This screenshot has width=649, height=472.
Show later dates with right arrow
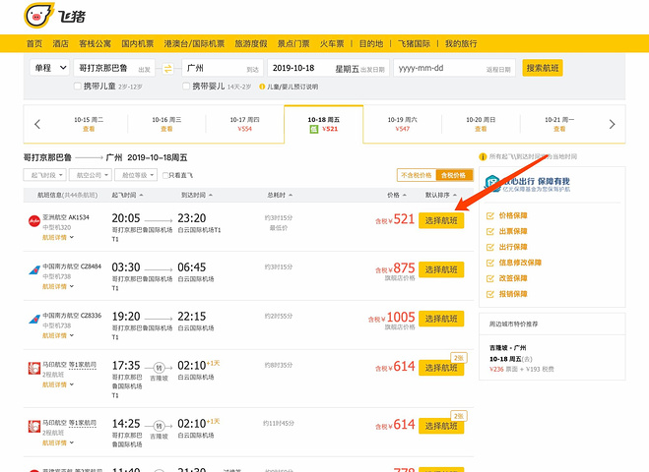click(612, 124)
